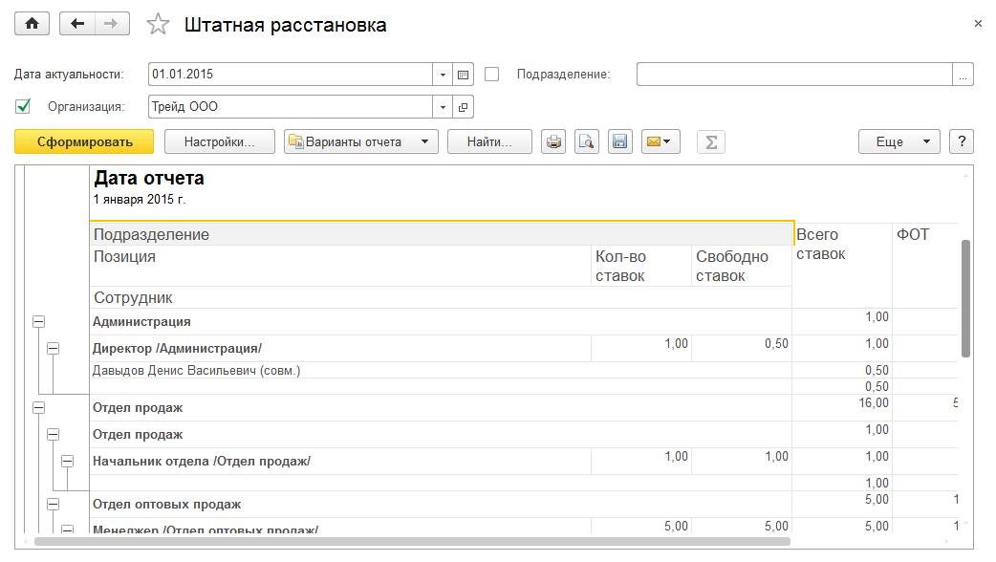Open Варианты отчета menu
The height and width of the screenshot is (562, 996).
360,142
